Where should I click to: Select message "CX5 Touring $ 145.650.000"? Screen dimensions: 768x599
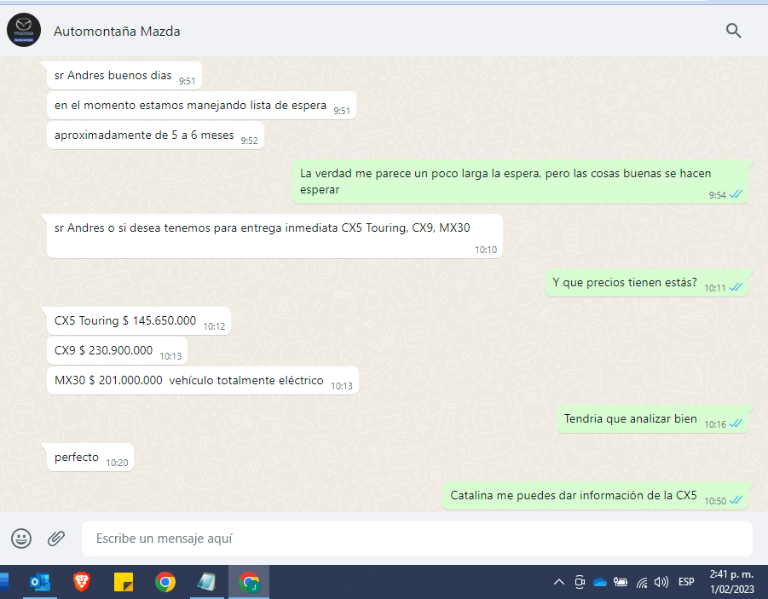click(139, 321)
